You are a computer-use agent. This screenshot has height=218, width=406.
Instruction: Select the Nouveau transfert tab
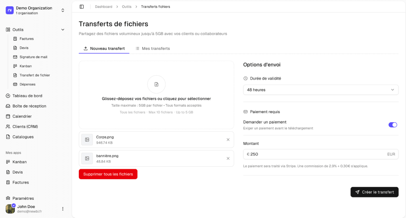click(104, 49)
